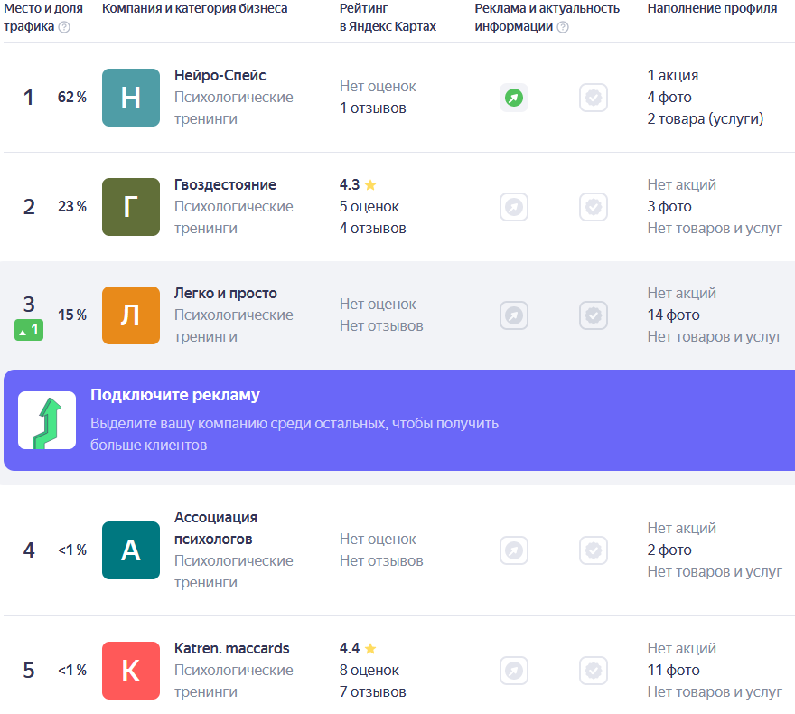Click help icon next to 'Реклама и актуальность информации'
This screenshot has height=714, width=795.
563,27
